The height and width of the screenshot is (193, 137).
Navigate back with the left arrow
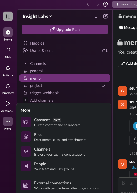[89, 4]
